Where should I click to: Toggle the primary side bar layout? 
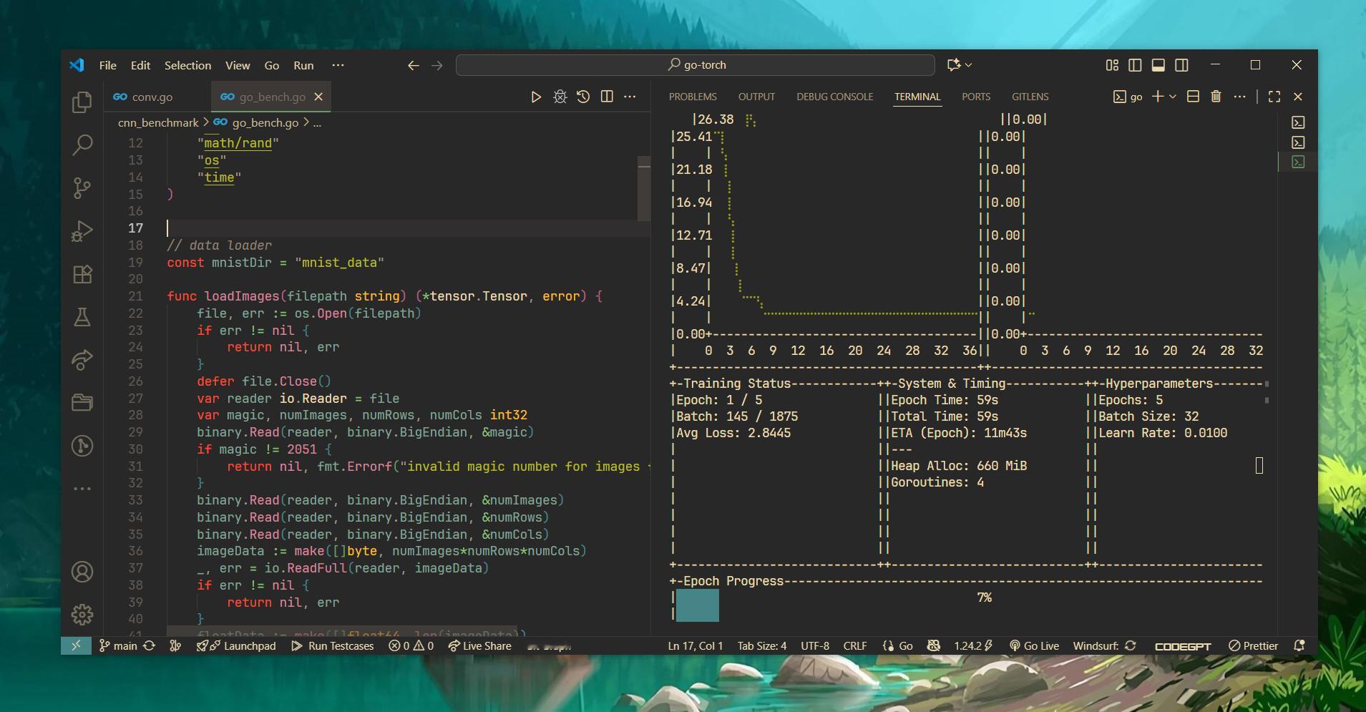point(1135,65)
